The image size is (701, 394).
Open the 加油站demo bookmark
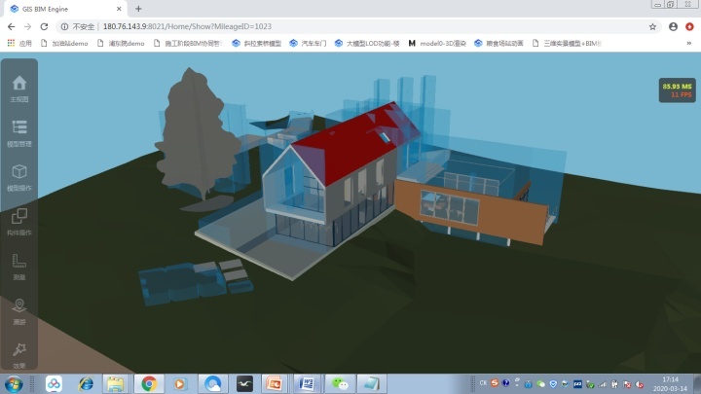click(64, 44)
